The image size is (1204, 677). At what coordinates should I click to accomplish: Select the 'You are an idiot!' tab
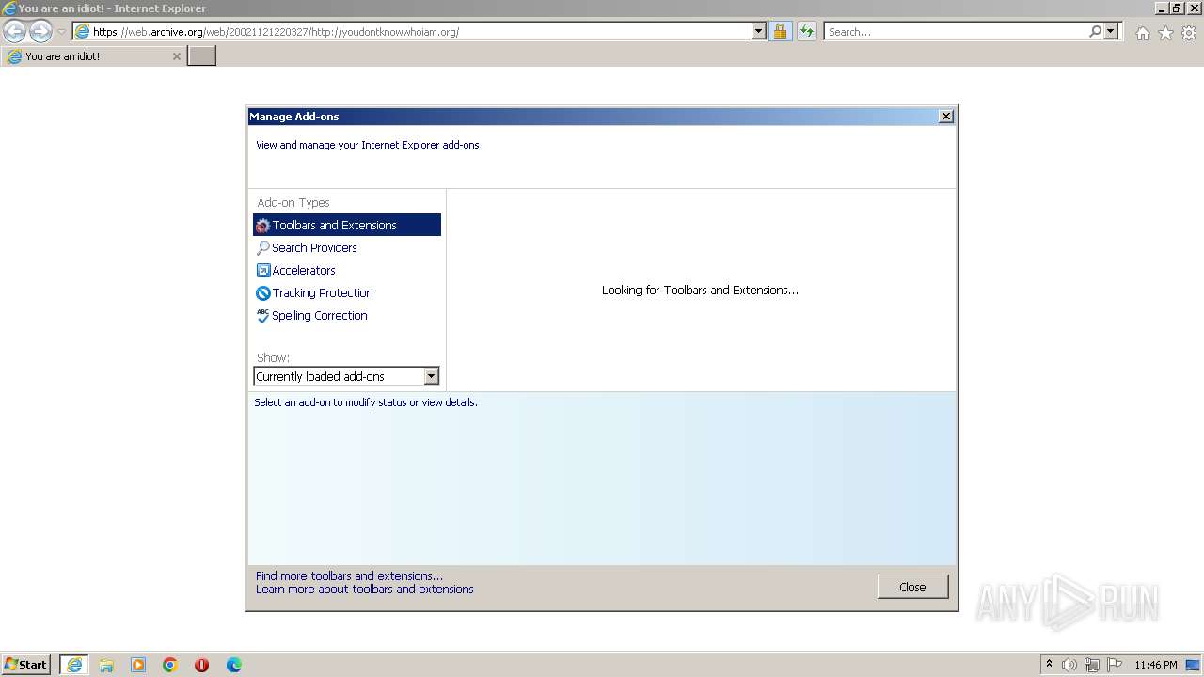pos(93,56)
